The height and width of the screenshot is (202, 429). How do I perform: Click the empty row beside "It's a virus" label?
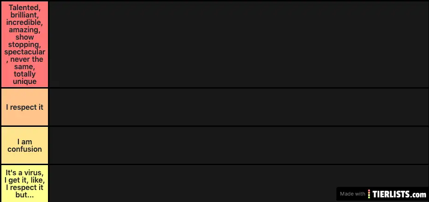coord(191,184)
